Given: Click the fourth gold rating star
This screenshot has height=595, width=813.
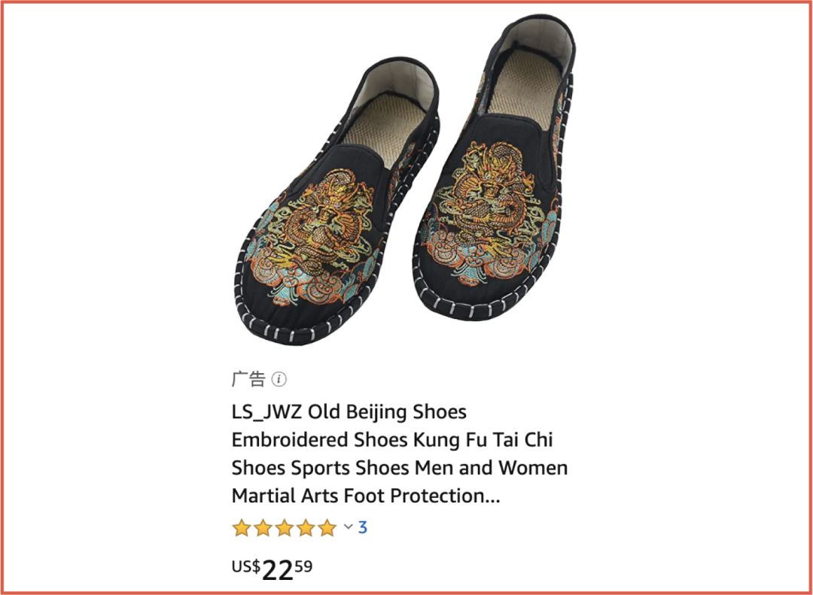Looking at the screenshot, I should click(306, 528).
